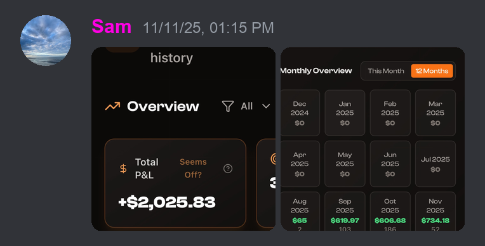The width and height of the screenshot is (485, 246).
Task: Click the message timestamp 11/11/25, 01:15 PM
Action: 208,28
